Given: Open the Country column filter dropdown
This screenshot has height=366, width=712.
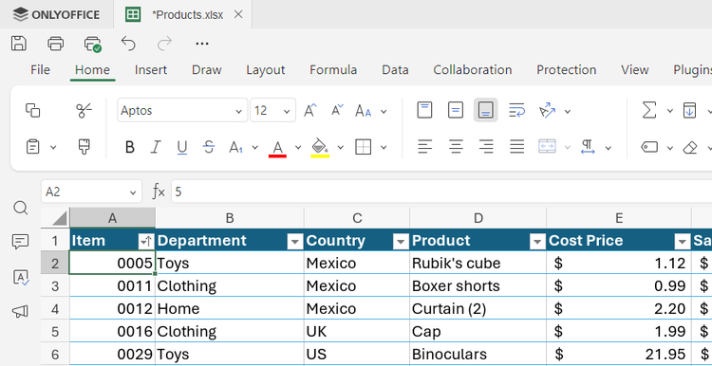Looking at the screenshot, I should point(401,242).
